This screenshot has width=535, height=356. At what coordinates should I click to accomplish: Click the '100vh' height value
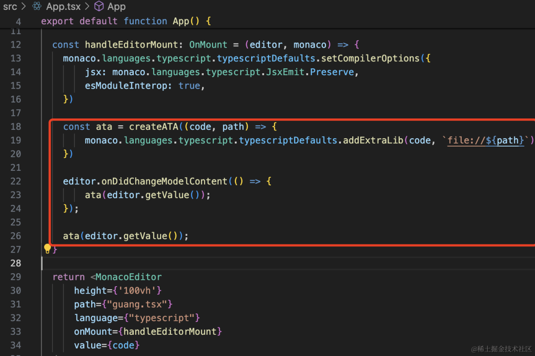point(137,291)
